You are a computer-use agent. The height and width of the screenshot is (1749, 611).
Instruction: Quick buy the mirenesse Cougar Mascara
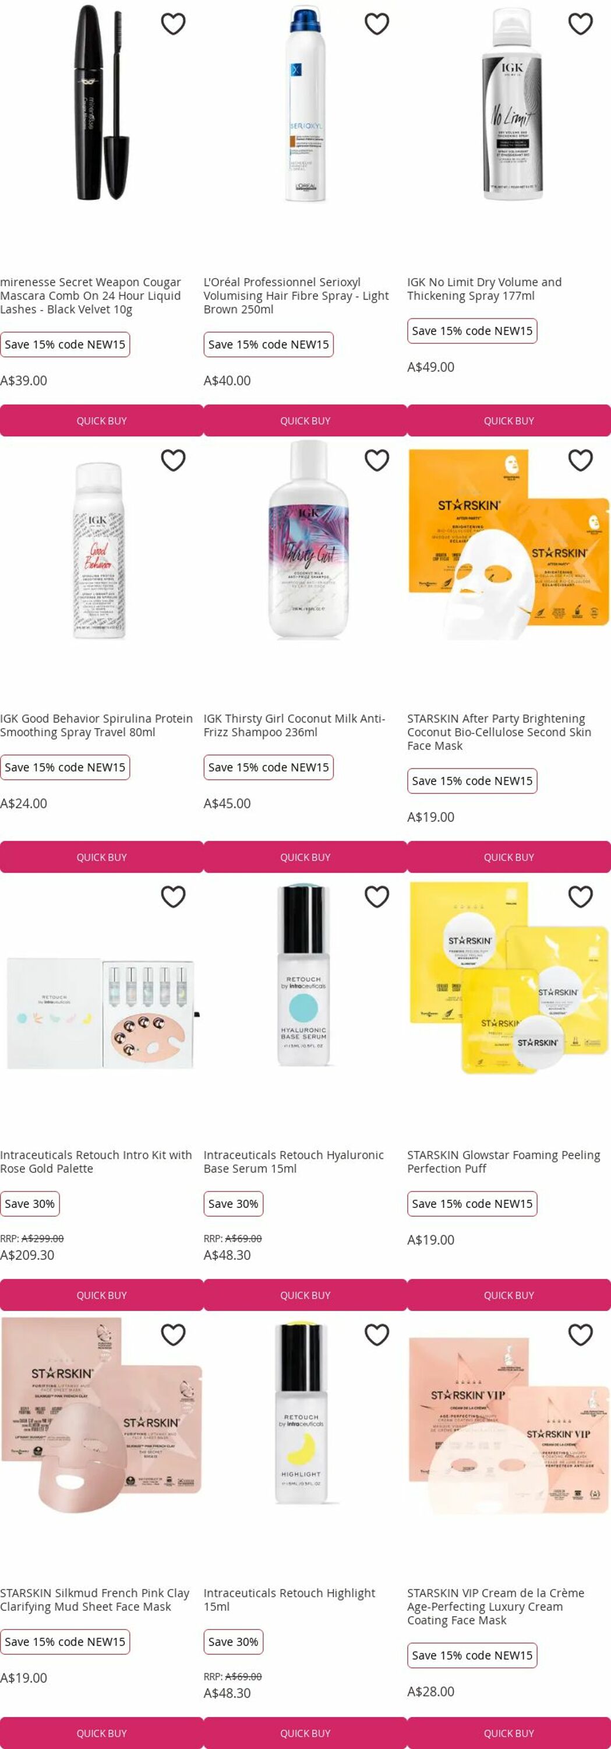click(102, 421)
